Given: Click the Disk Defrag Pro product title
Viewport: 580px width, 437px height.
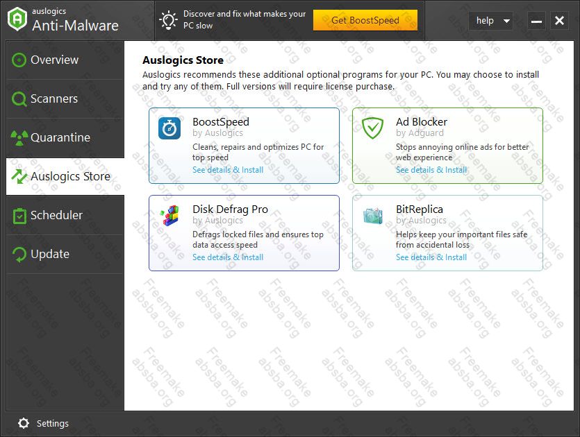Looking at the screenshot, I should click(230, 209).
